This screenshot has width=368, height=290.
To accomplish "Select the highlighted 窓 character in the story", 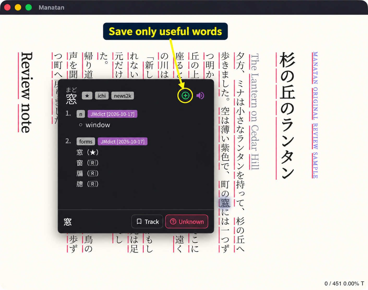I will pos(225,203).
